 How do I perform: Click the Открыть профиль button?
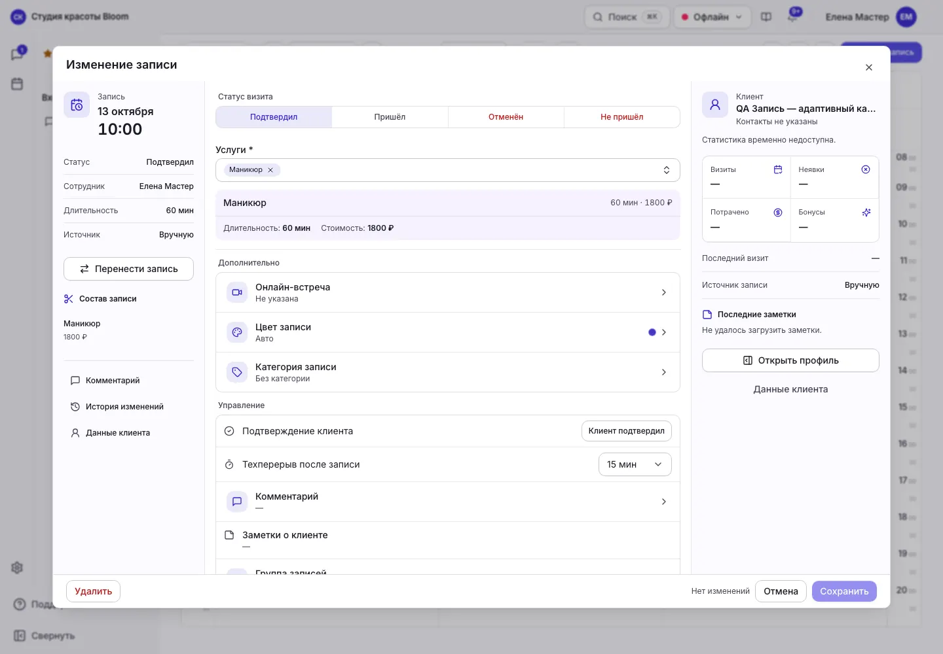point(790,360)
